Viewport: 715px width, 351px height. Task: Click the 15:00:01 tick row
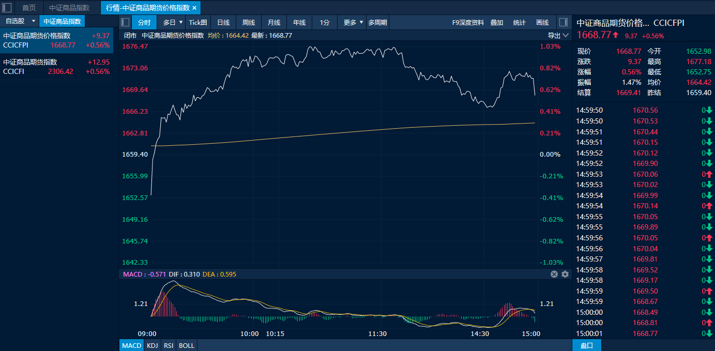coord(644,333)
